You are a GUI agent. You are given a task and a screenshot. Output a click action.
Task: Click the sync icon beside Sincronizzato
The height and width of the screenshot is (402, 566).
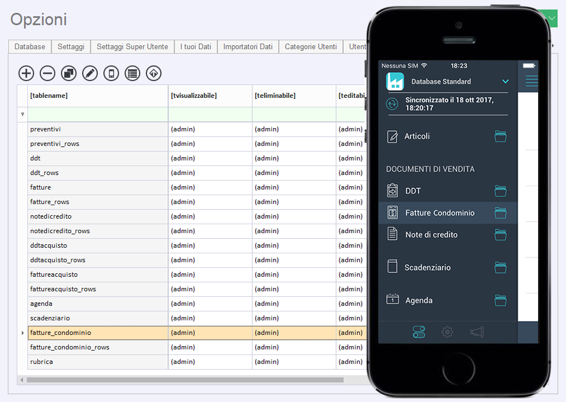coord(392,104)
